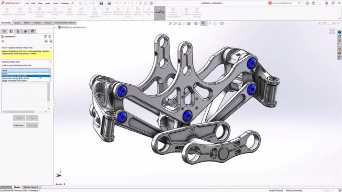
Task: Switch to the Evaluate tab
Action: [x=48, y=22]
